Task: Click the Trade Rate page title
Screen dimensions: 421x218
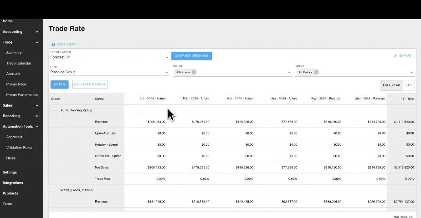Action: coord(67,29)
